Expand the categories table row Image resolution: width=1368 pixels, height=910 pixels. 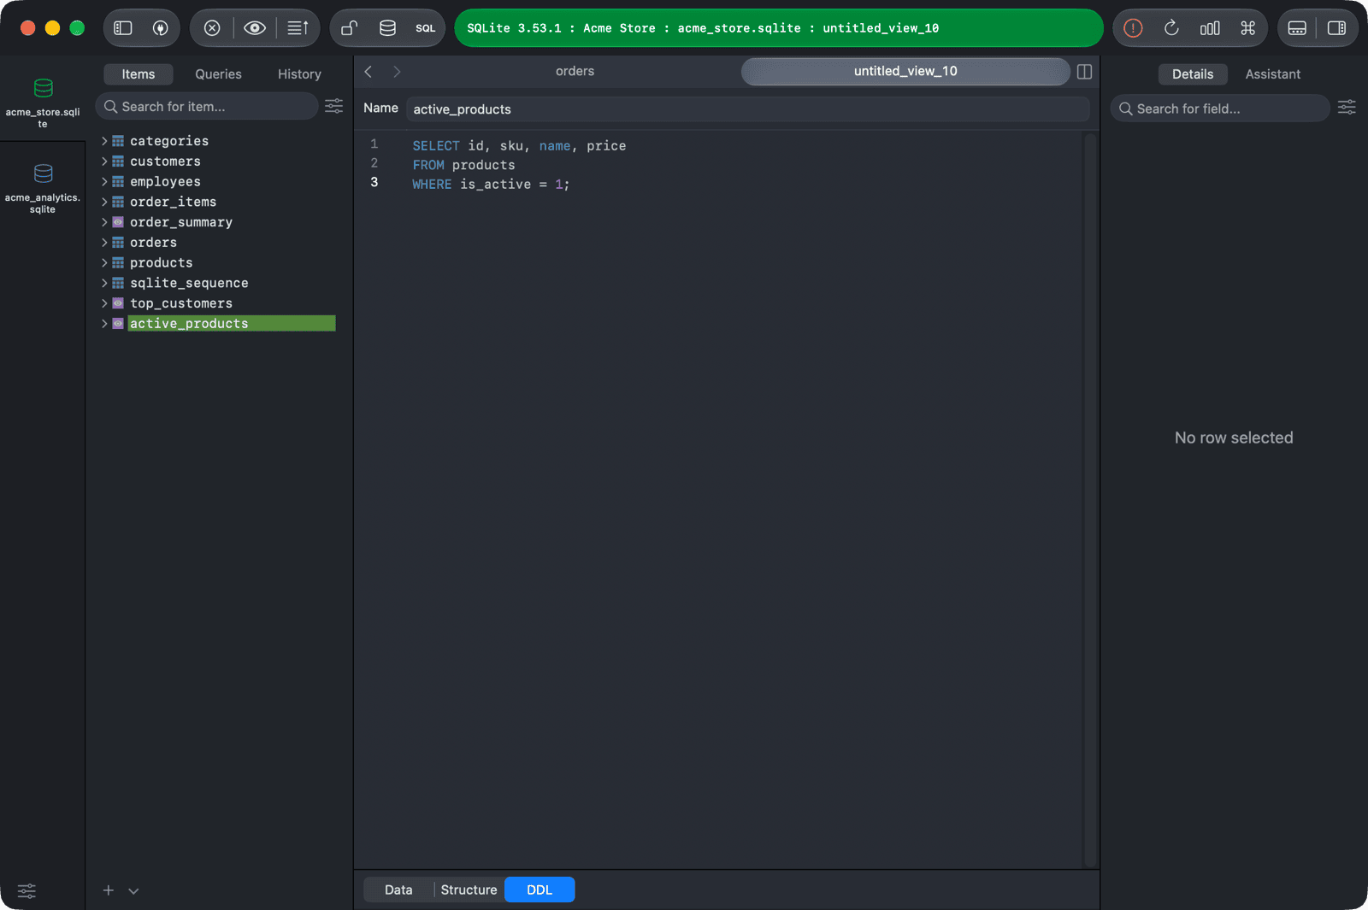(104, 141)
